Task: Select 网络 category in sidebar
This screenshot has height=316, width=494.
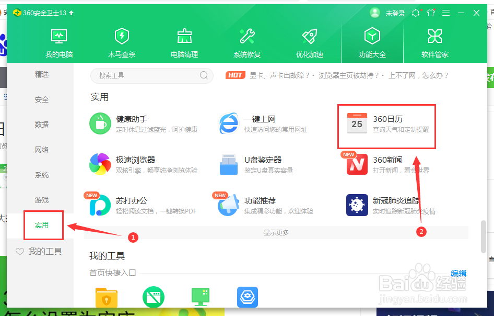Action: [x=42, y=150]
